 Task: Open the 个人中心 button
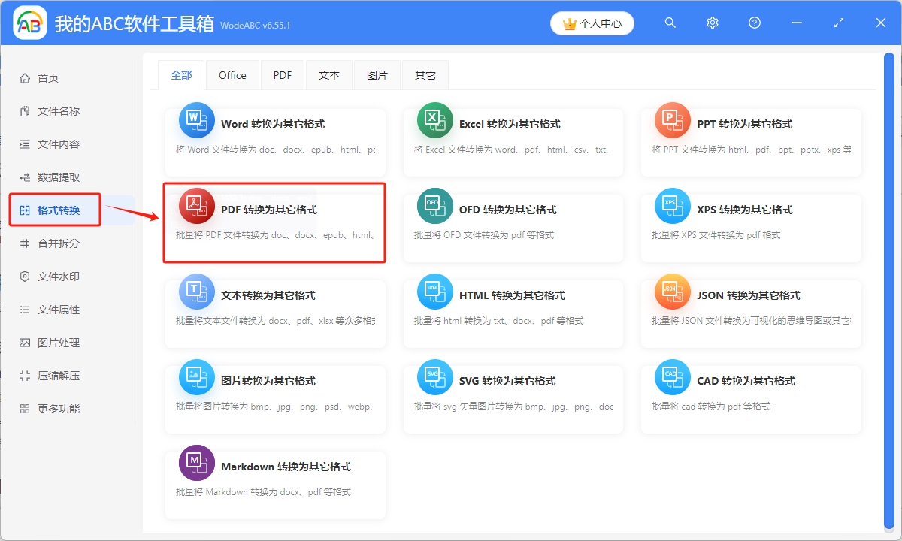(592, 23)
